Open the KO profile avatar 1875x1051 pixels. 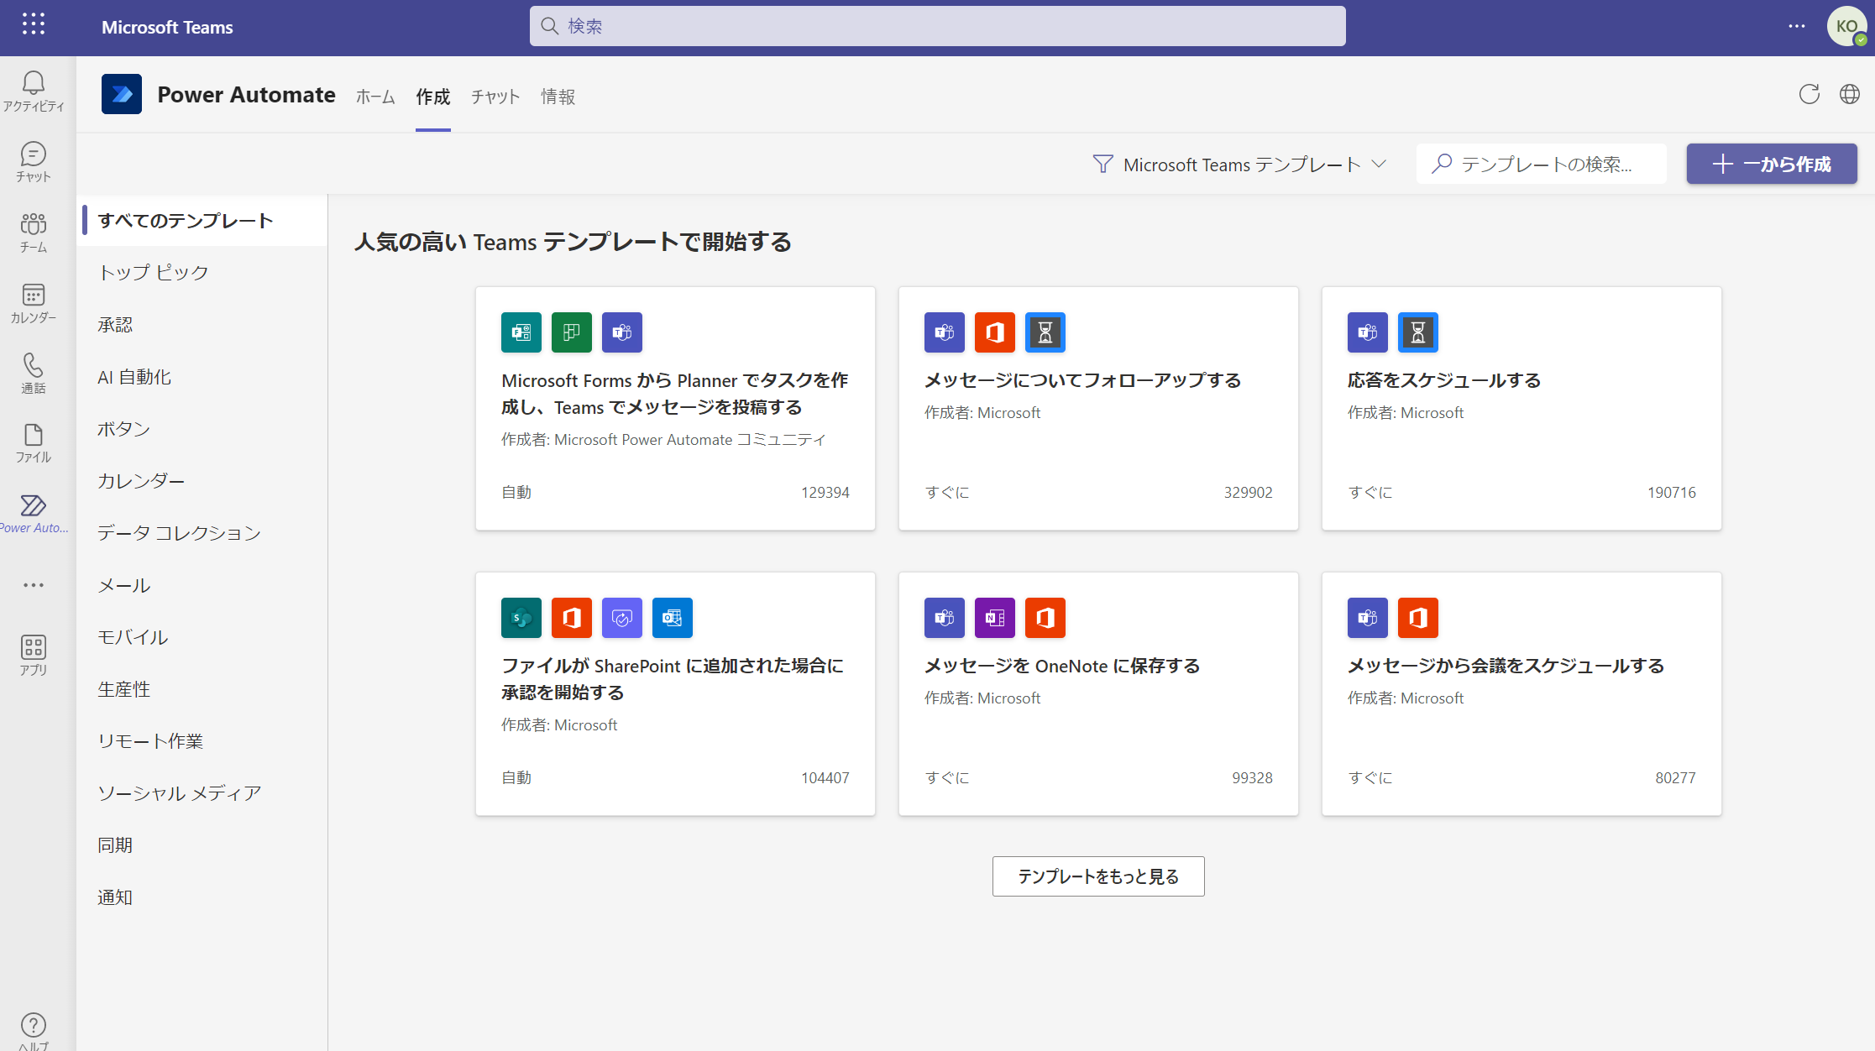[x=1846, y=26]
